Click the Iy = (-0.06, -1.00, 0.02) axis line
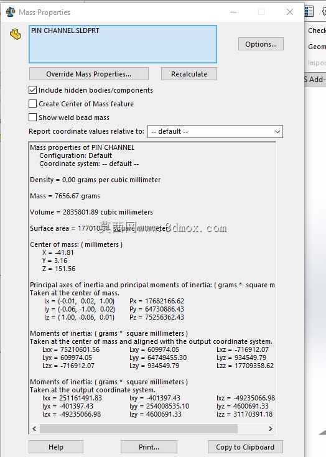Screen dimensions: 326x457 coord(79,309)
